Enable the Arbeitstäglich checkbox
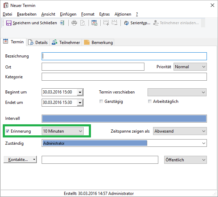218x197 pixels. click(x=150, y=101)
